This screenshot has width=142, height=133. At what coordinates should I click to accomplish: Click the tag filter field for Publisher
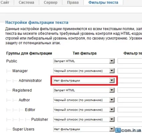pos(130,119)
